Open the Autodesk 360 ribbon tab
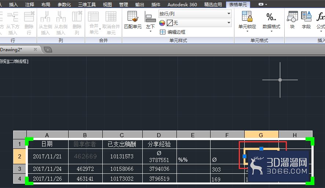Viewport: 325px width, 188px height. click(x=182, y=4)
